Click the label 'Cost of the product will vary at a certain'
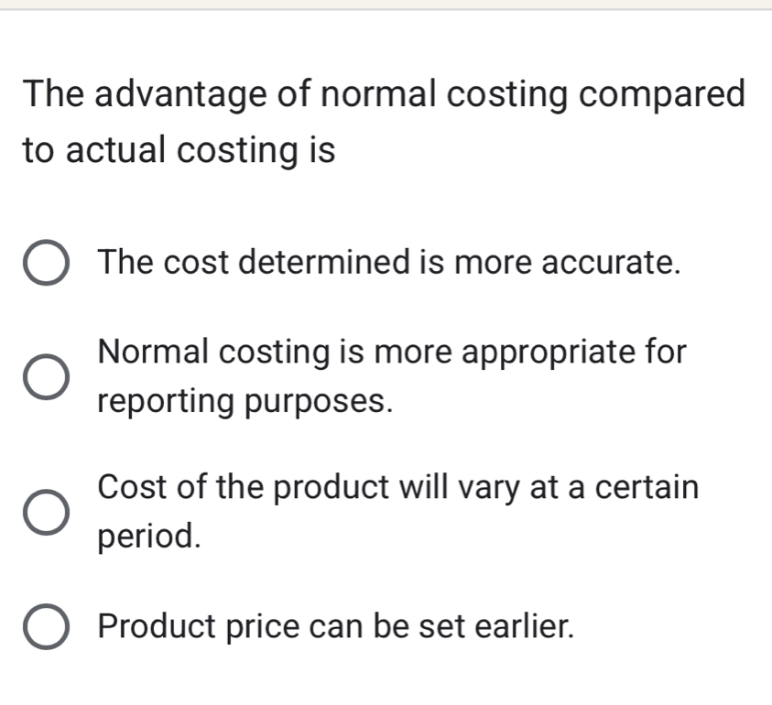Screen dimensions: 772x705 [399, 486]
